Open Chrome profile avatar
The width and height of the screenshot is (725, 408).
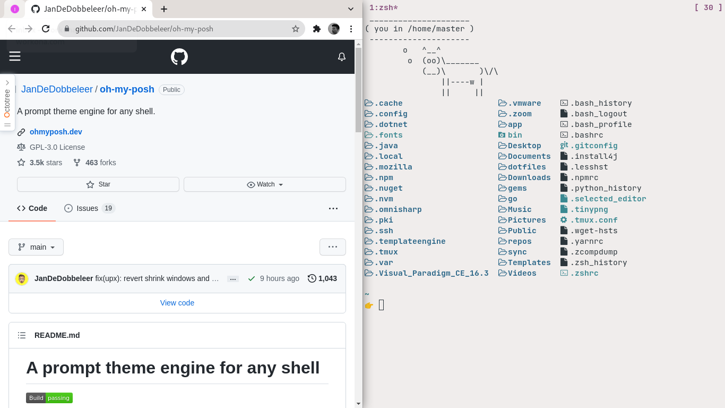(334, 29)
